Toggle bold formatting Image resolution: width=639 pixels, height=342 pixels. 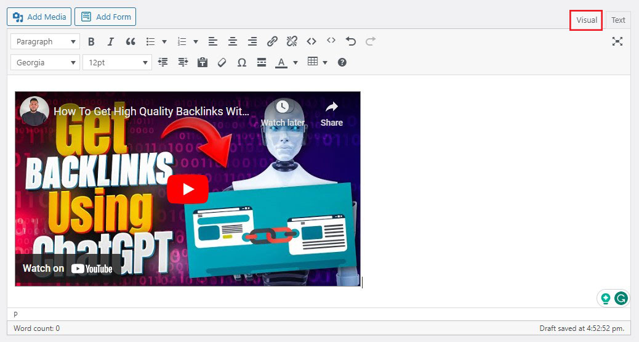(91, 42)
